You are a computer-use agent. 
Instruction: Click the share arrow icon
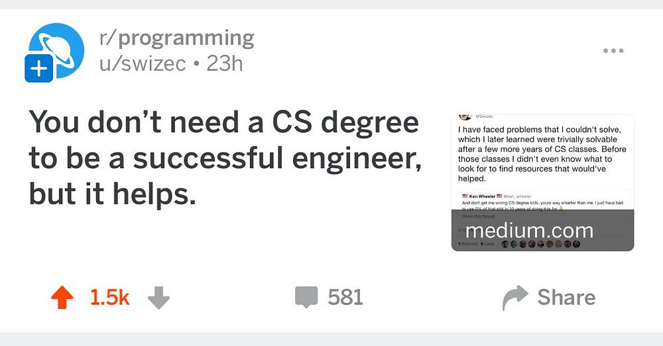pyautogui.click(x=515, y=298)
